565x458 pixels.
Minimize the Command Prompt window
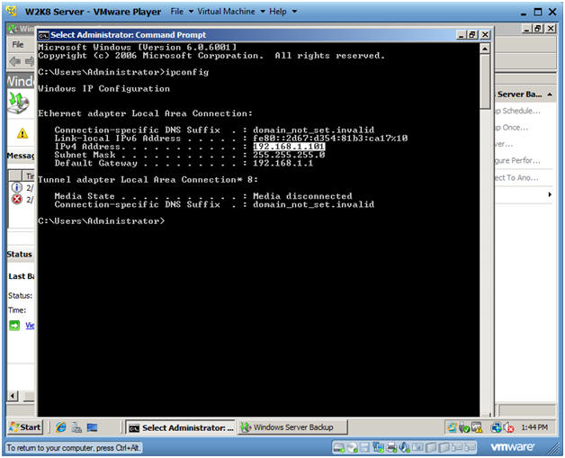[462, 34]
